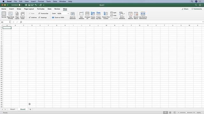The image size is (204, 114).
Task: Open macOS Spotlight search icon
Action: (x=192, y=1)
